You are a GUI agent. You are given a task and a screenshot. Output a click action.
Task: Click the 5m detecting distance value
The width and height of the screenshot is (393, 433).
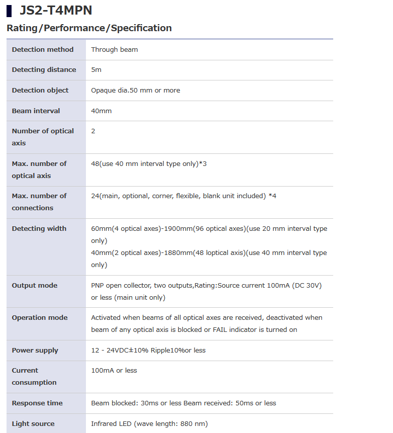[x=96, y=69]
